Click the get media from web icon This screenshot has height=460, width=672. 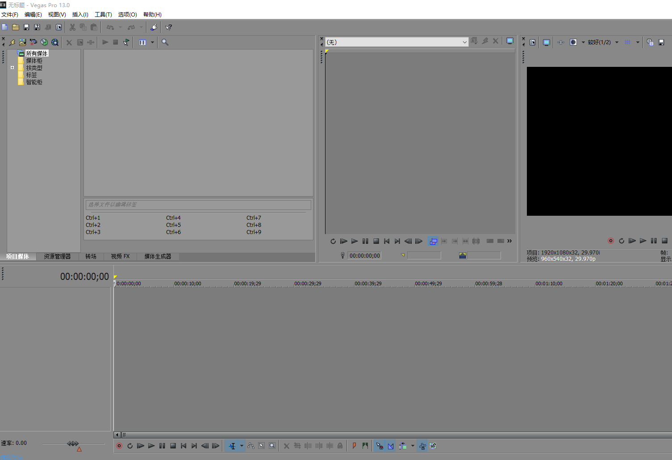[55, 42]
